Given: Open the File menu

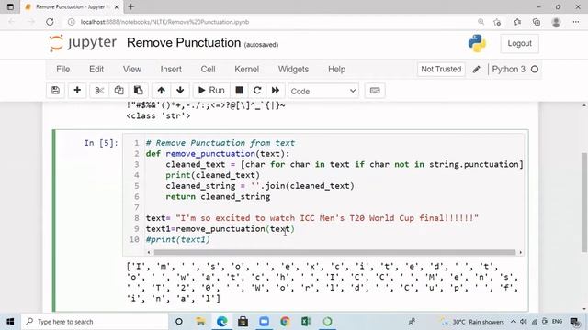Looking at the screenshot, I should click(63, 70).
